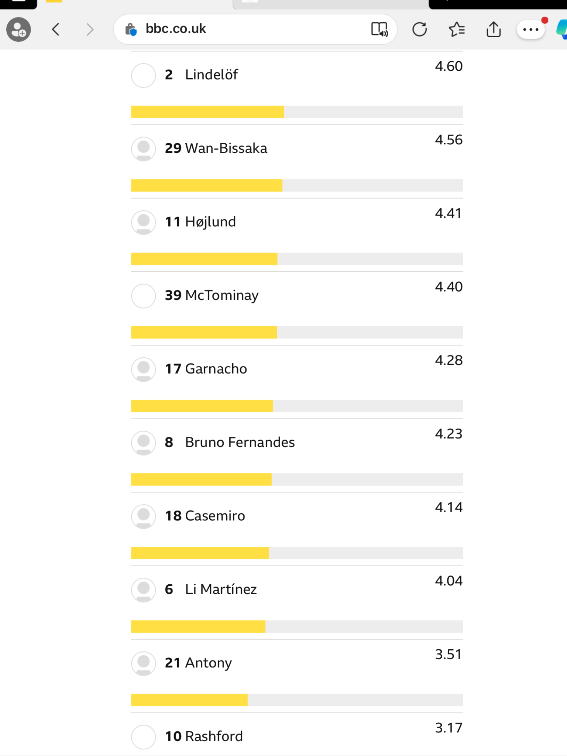Open the favorites star list icon

point(457,29)
